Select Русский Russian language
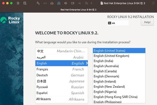Image resolution: width=157 pixels, height=105 pixels. tap(62, 87)
